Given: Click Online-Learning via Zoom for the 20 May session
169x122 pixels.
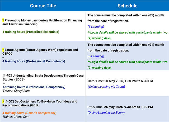Looking at the screenshot, I should (106, 87).
